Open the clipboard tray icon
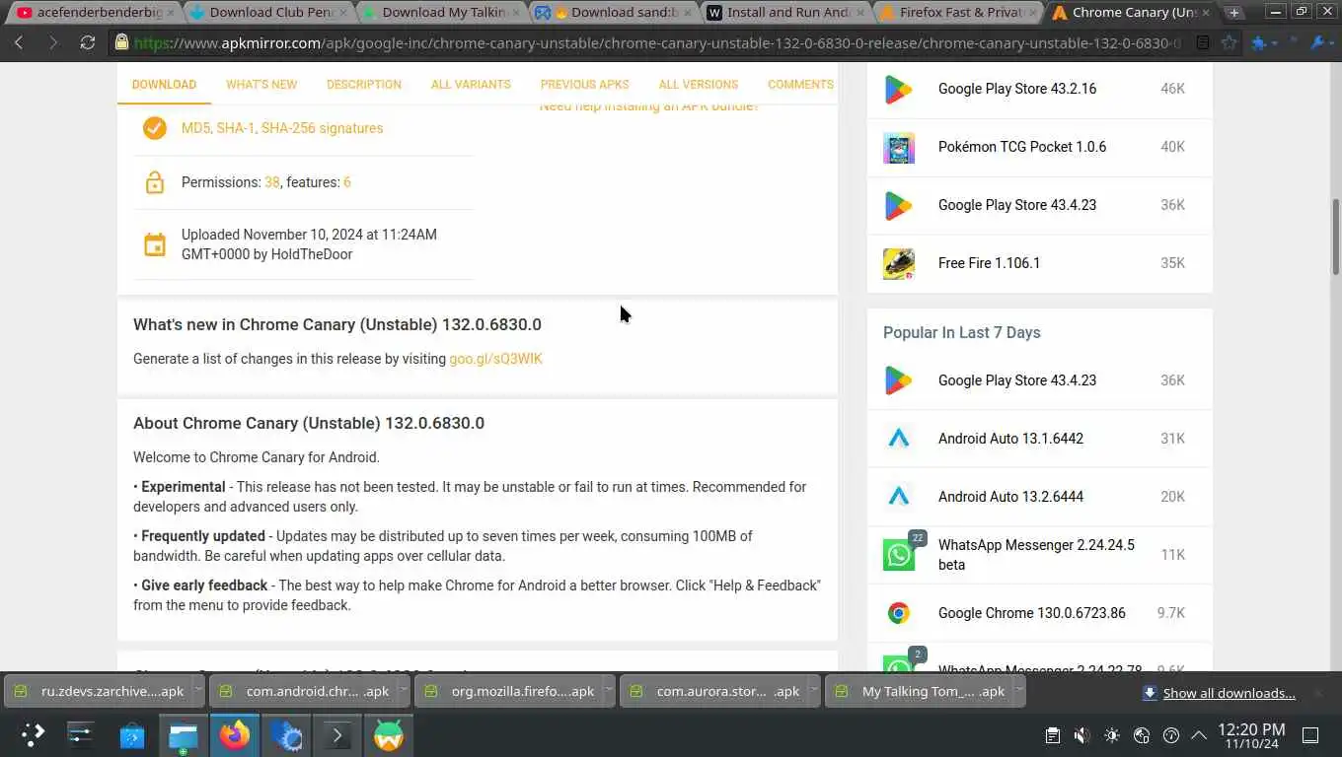The image size is (1342, 757). (x=1053, y=735)
